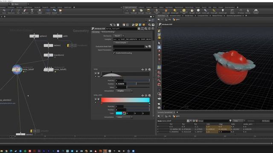
Task: Switch to the Composite View tab
Action: coord(203,16)
